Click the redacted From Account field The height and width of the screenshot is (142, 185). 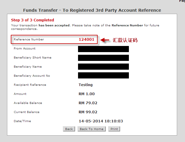(103, 49)
